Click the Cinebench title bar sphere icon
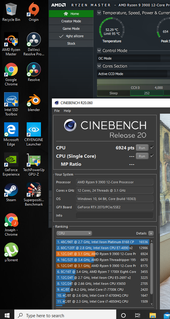 (x=57, y=103)
